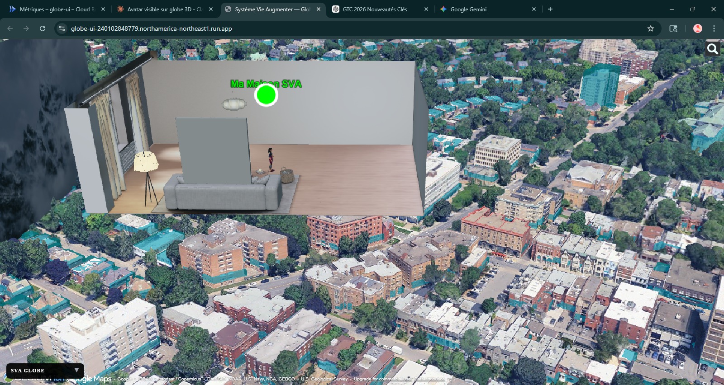Open Chrome's three-dot menu
The image size is (724, 385).
click(x=714, y=28)
